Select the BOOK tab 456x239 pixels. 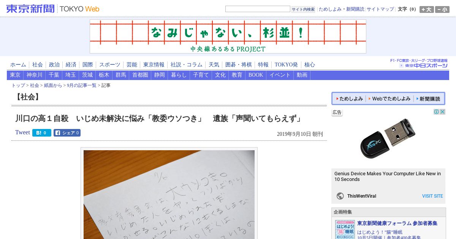pos(256,75)
